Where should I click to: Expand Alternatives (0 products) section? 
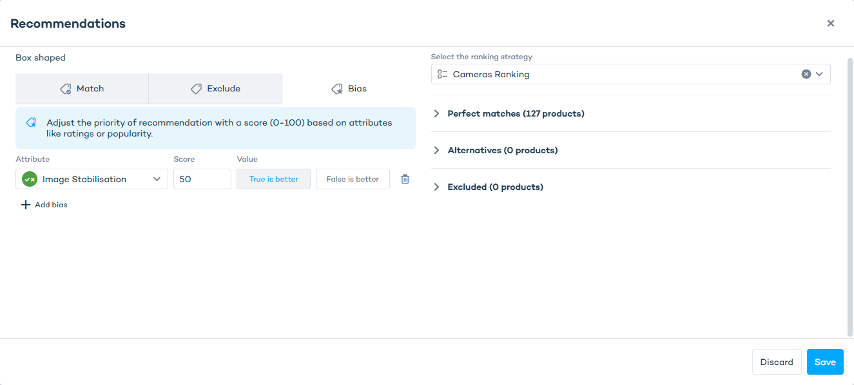pos(495,150)
